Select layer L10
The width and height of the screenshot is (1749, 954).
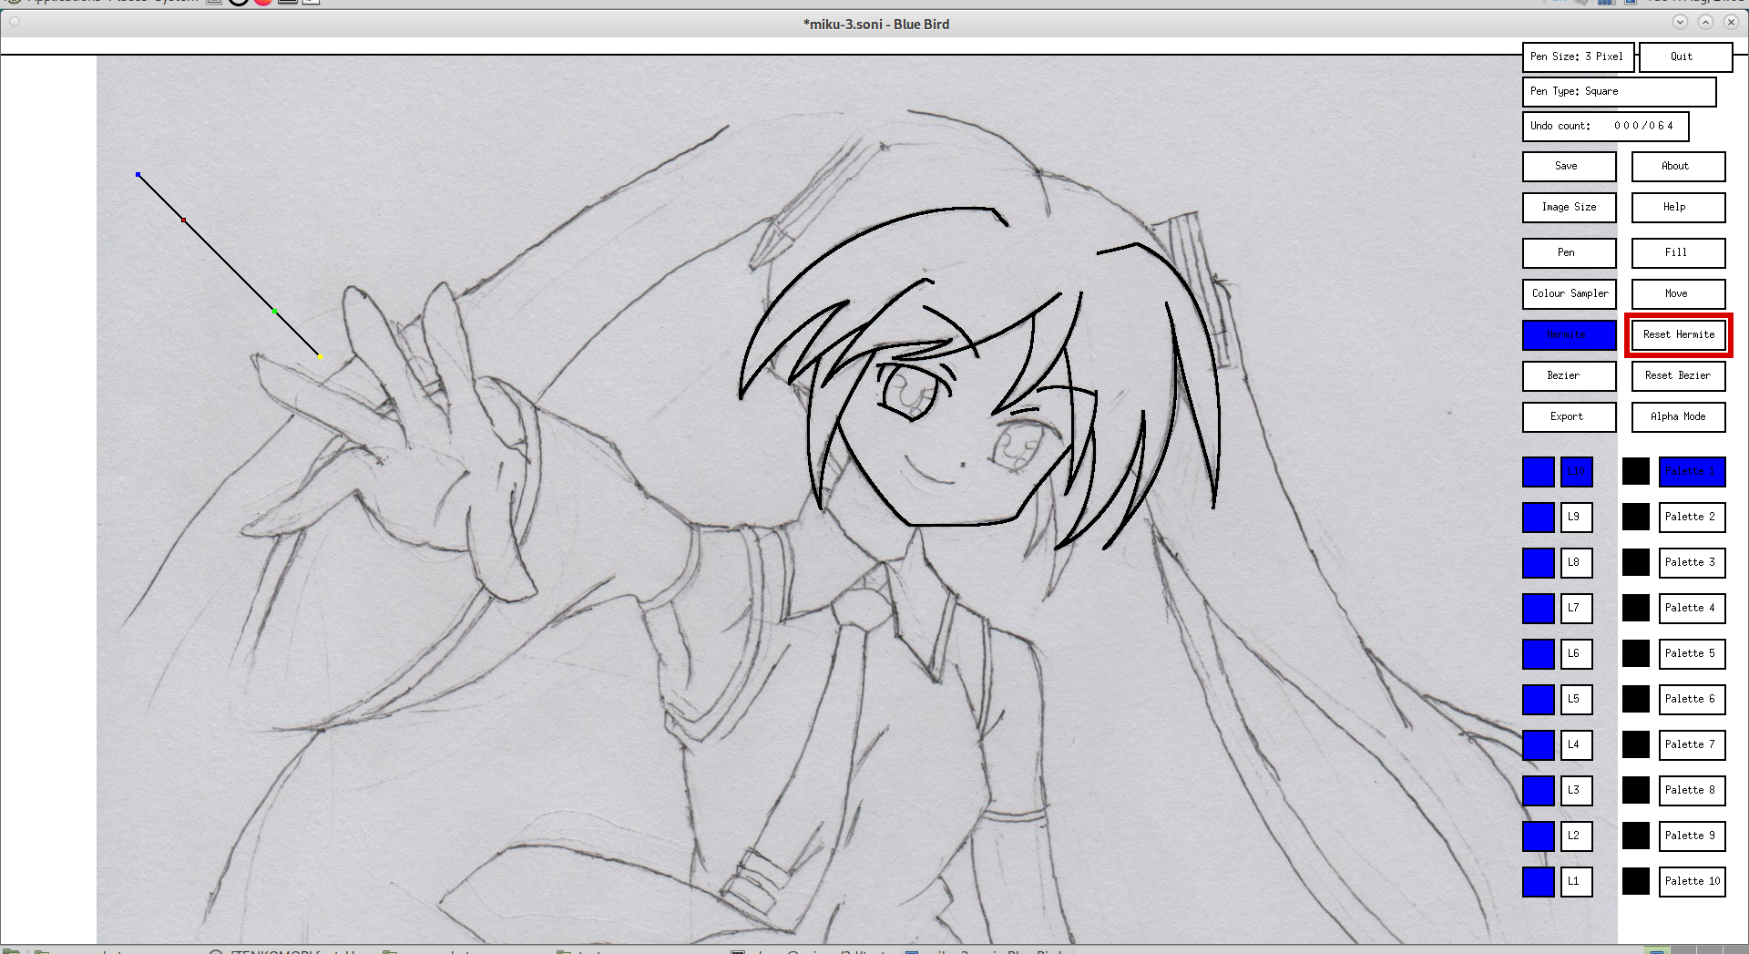(1576, 471)
